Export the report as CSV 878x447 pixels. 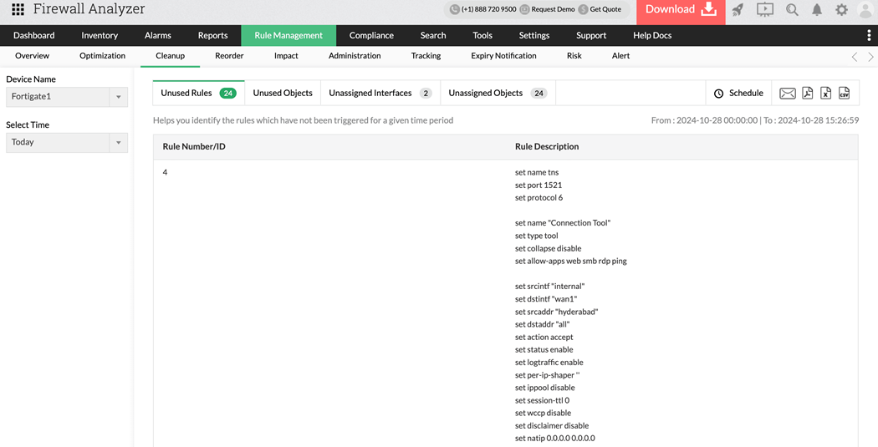pyautogui.click(x=844, y=94)
